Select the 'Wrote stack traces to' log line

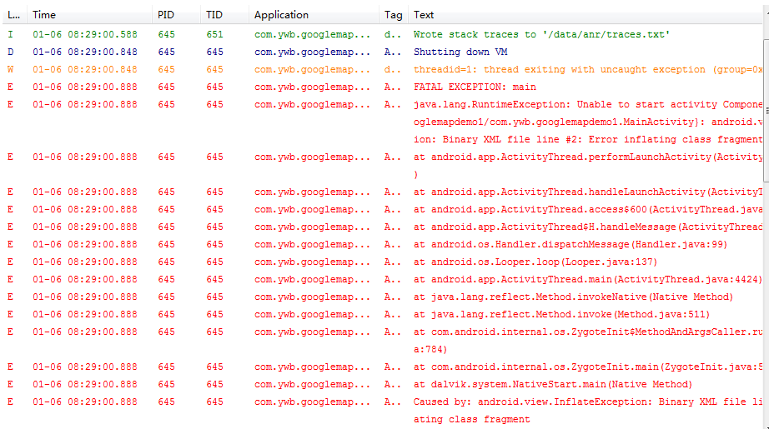(383, 34)
